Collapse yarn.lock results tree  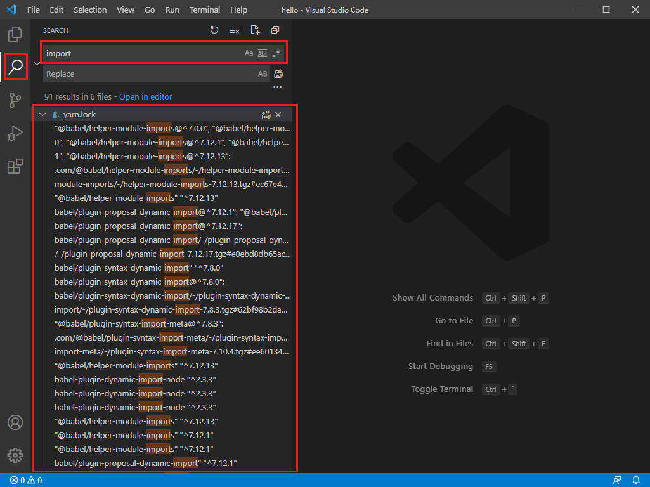[42, 114]
